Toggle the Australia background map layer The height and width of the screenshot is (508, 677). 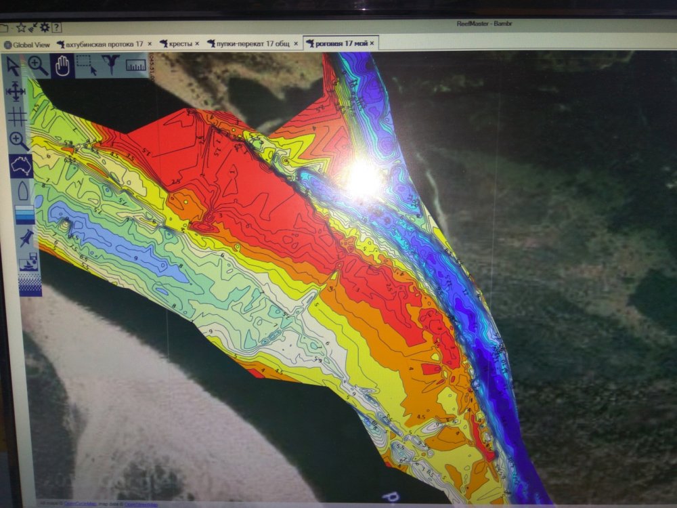(21, 165)
